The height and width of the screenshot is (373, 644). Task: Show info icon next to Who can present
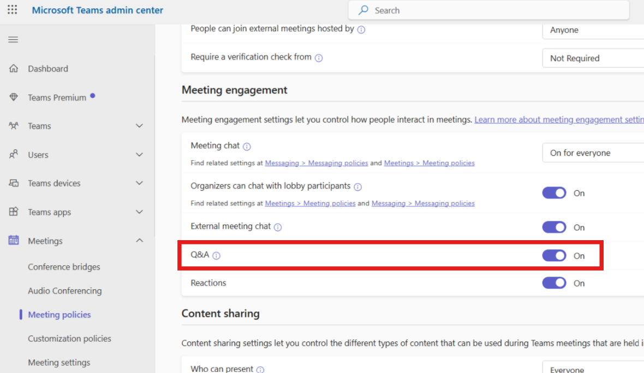(260, 369)
